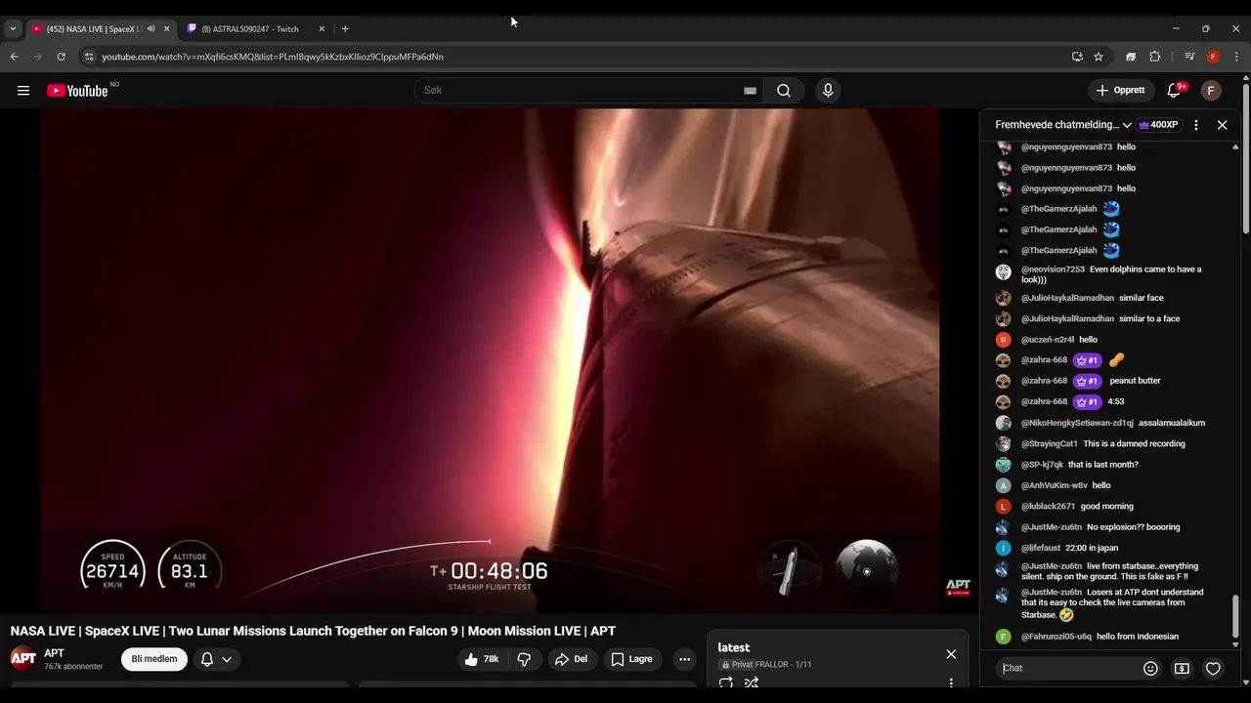Open the account avatar menu
This screenshot has width=1251, height=703.
1211,91
